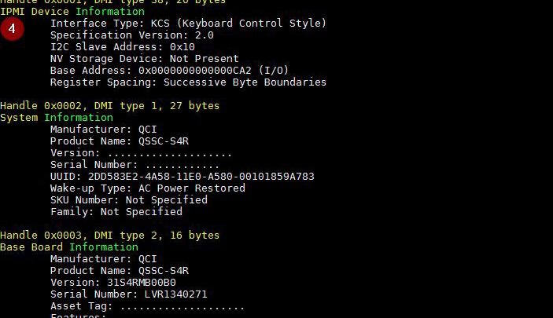Screen dimensions: 553x318
Task: Click the Handle 0x0002 DMI type 1 line
Action: pos(109,106)
